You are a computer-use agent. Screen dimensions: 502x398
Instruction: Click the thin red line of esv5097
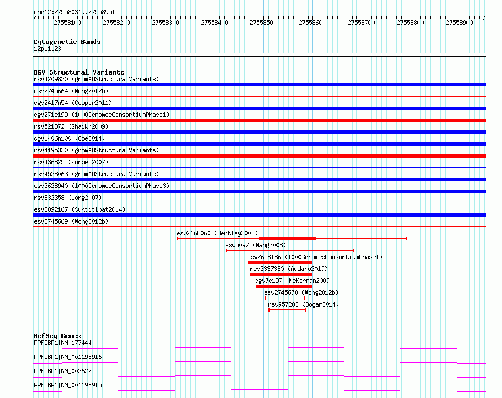(x=289, y=251)
